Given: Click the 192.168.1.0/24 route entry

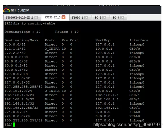Looking at the screenshot, I should click(72, 95).
